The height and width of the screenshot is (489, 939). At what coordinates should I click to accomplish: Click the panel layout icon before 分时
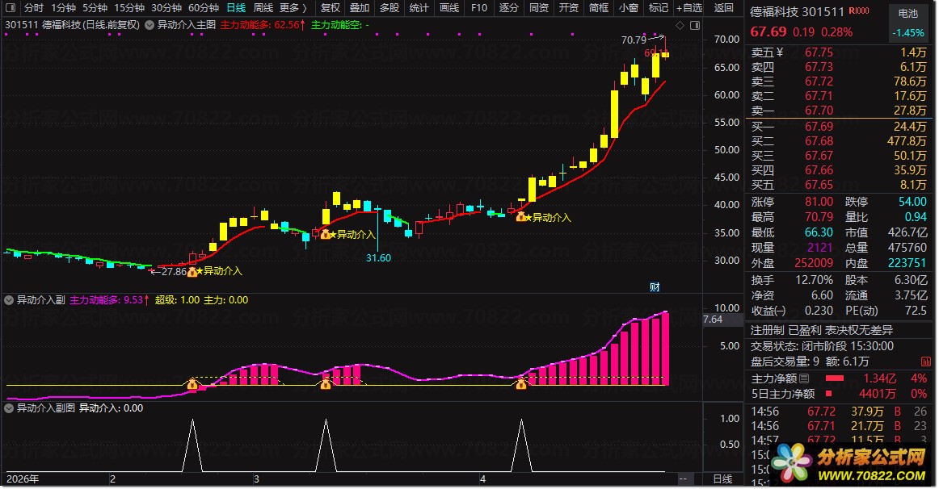coord(11,8)
